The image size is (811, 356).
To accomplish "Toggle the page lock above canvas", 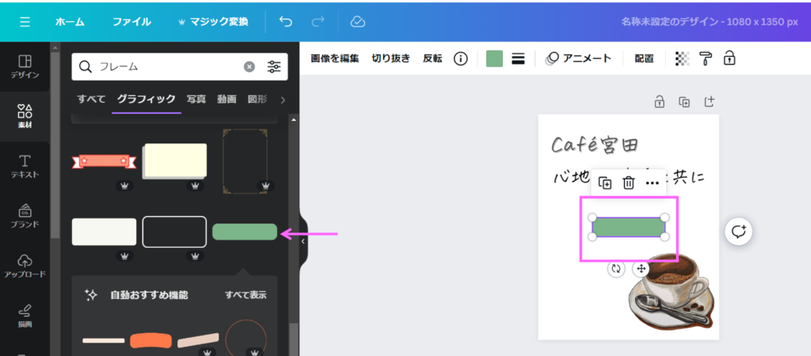I will coord(659,101).
